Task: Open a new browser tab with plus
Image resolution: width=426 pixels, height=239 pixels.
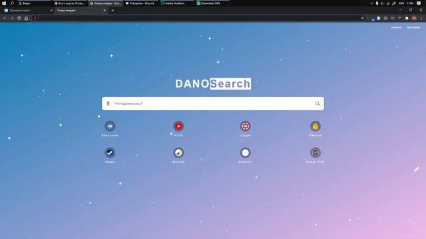Action: pos(112,11)
